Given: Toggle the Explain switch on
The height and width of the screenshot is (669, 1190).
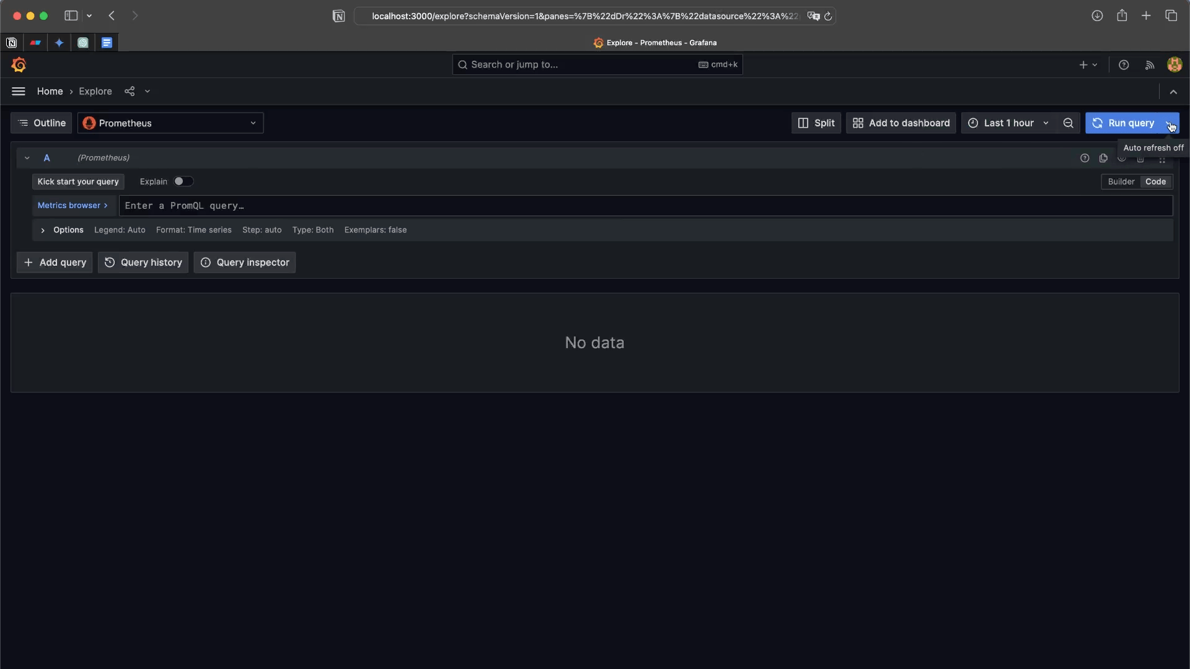Looking at the screenshot, I should point(182,181).
